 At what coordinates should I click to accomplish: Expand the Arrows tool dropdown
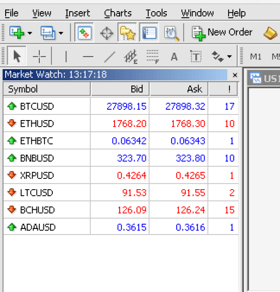[230, 56]
